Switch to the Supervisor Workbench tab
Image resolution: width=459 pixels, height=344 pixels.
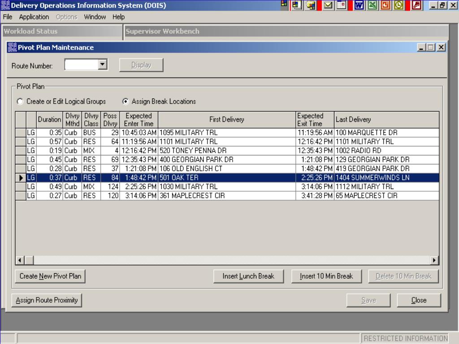point(286,31)
